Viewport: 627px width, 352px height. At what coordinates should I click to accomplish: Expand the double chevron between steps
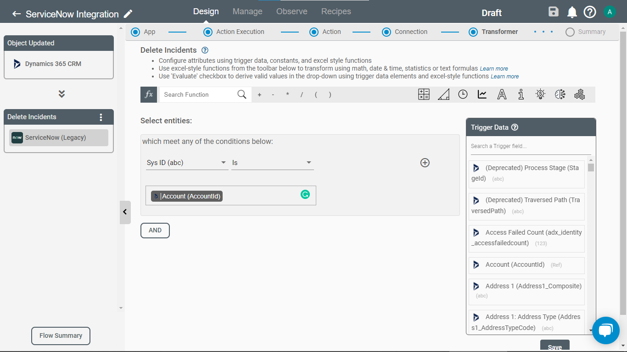tap(62, 94)
